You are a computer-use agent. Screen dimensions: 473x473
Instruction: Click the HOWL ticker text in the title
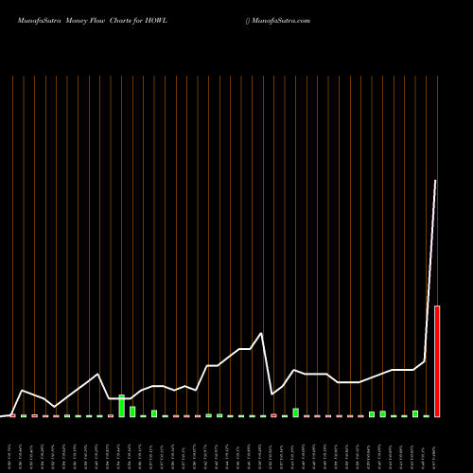[156, 21]
